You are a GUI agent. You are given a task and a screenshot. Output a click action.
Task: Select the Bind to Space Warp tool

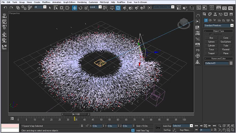[x=30, y=8]
